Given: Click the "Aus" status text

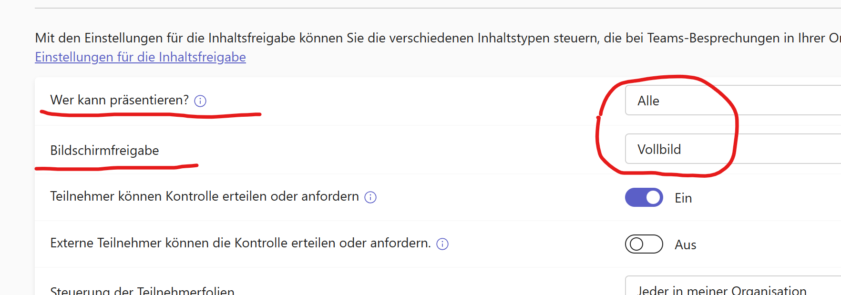Looking at the screenshot, I should (x=685, y=245).
